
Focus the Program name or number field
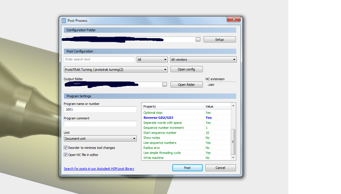click(100, 109)
